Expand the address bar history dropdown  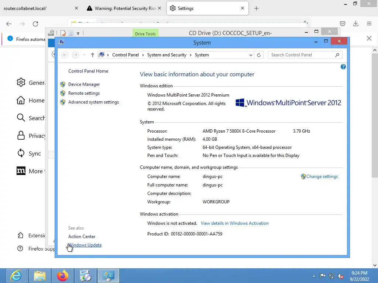(251, 55)
